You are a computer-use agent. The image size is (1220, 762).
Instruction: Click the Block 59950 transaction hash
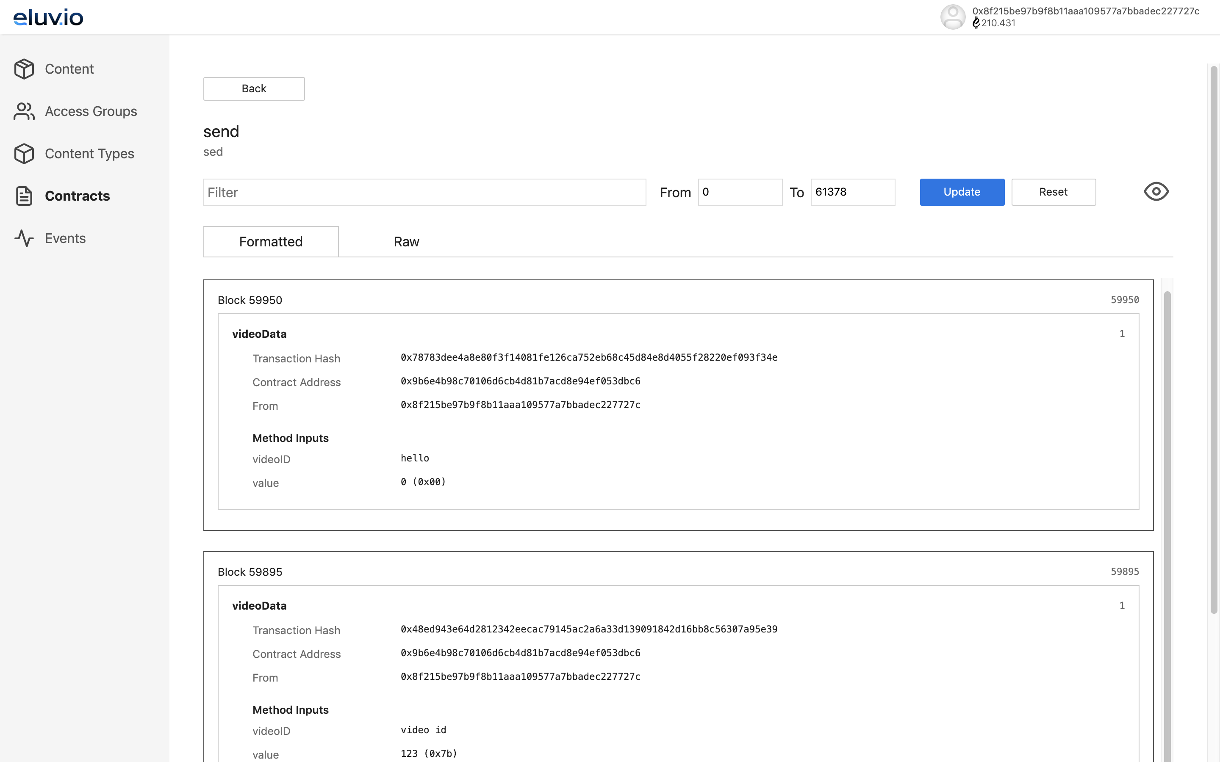click(x=588, y=358)
